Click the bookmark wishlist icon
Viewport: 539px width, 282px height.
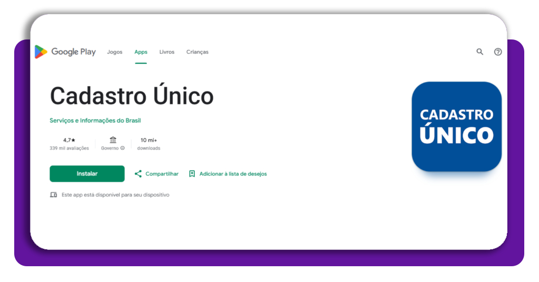click(x=192, y=174)
